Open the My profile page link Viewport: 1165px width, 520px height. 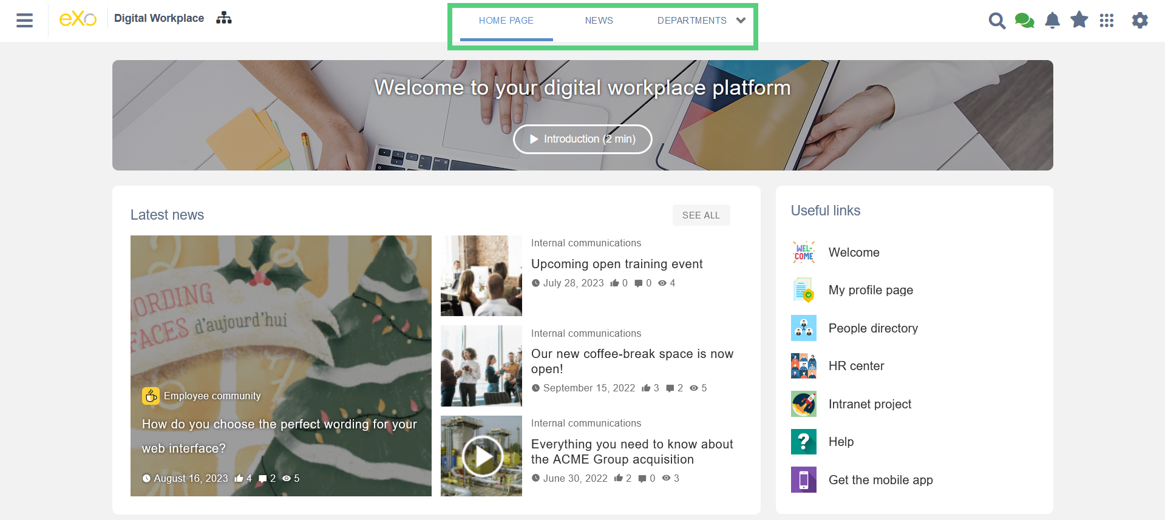871,290
